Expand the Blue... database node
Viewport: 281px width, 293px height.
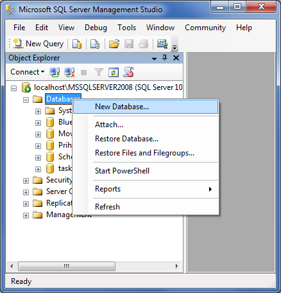tap(38, 123)
